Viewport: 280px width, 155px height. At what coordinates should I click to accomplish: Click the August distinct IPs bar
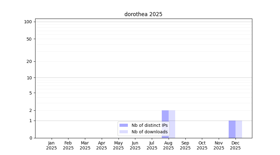click(x=165, y=124)
